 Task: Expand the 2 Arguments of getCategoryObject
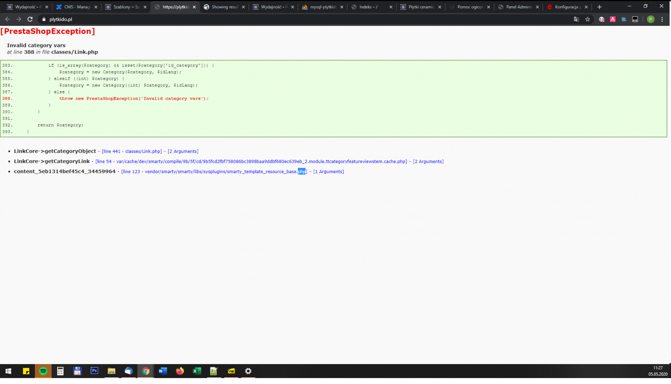[183, 151]
